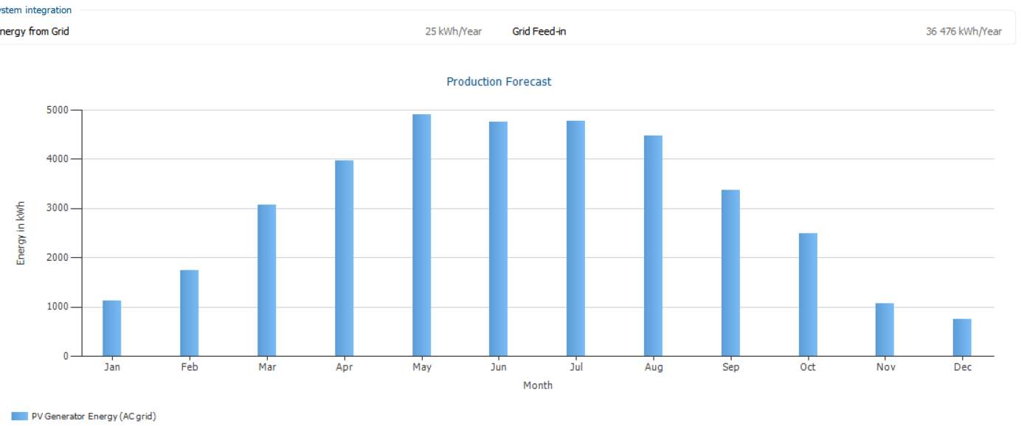Select the June production bar
Viewport: 1021px width, 429px height.
[498, 239]
